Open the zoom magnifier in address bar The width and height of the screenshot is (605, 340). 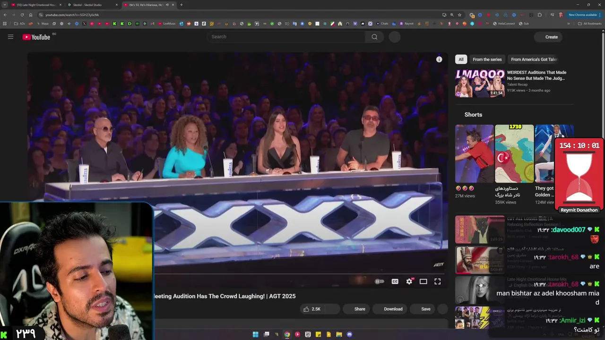click(x=452, y=15)
